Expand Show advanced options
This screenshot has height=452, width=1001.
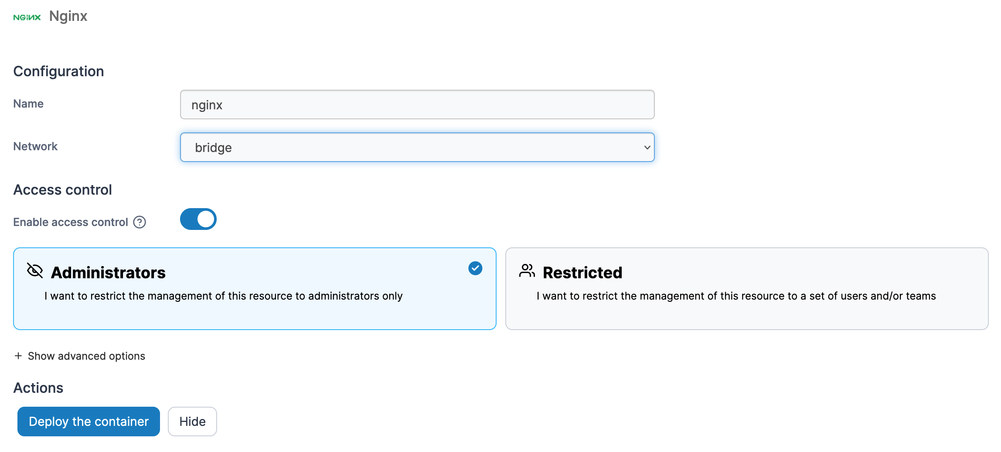coord(86,356)
